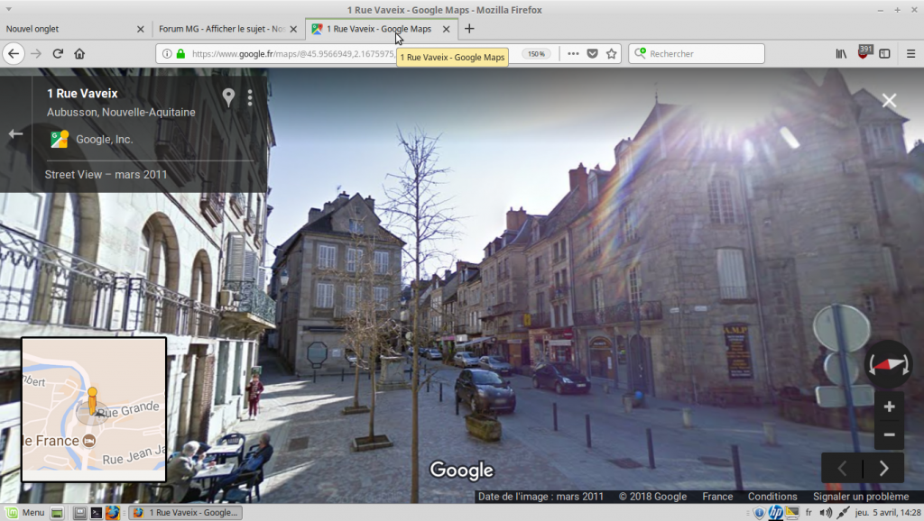Reload the page with the refresh icon

(x=58, y=53)
